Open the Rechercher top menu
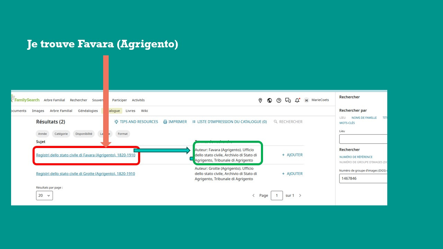443x249 pixels. [79, 100]
